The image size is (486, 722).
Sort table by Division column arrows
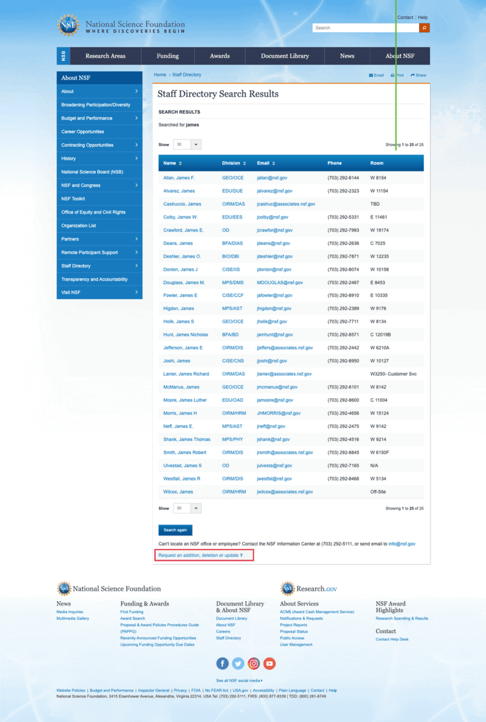pyautogui.click(x=244, y=163)
